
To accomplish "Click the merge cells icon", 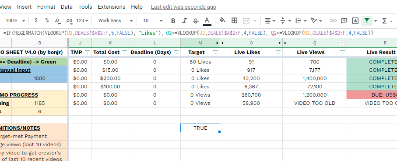I will click(246, 20).
